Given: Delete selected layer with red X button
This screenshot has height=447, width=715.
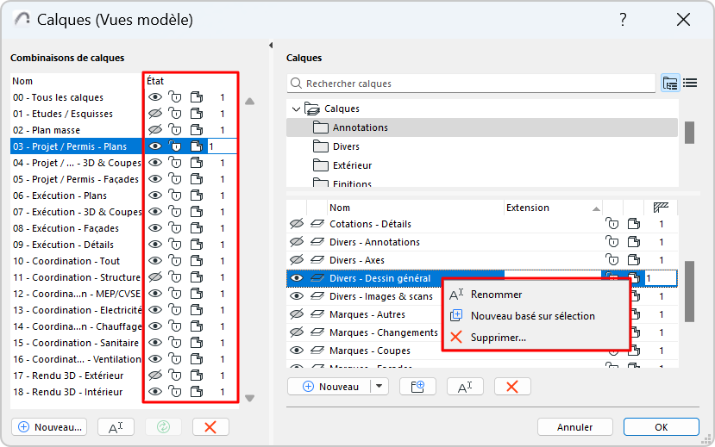Looking at the screenshot, I should (511, 387).
